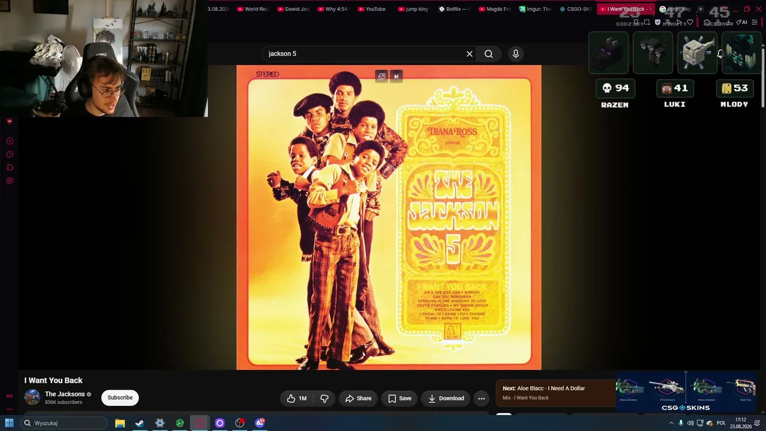The image size is (766, 431).
Task: Share the I Want You Back video
Action: [358, 398]
